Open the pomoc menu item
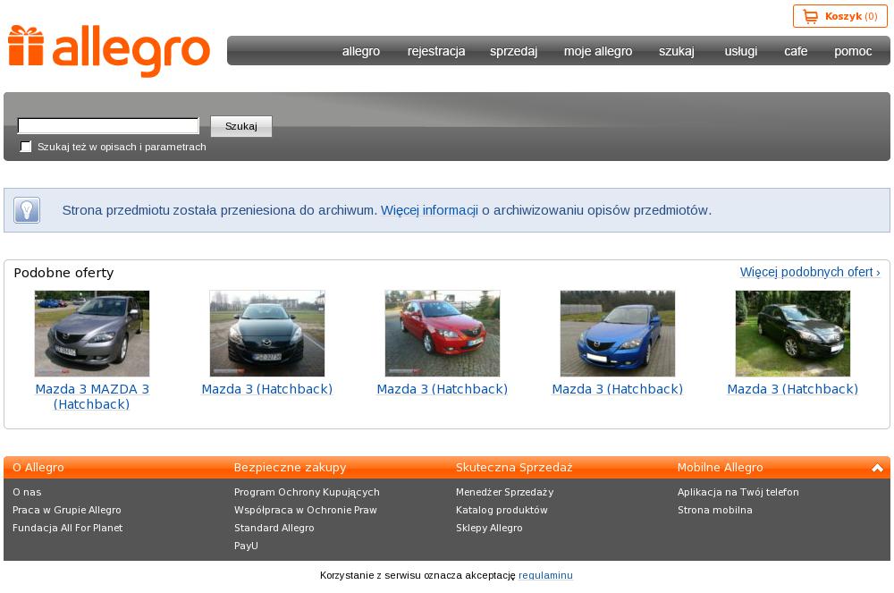Screen dimensions: 894x593 pyautogui.click(x=853, y=51)
